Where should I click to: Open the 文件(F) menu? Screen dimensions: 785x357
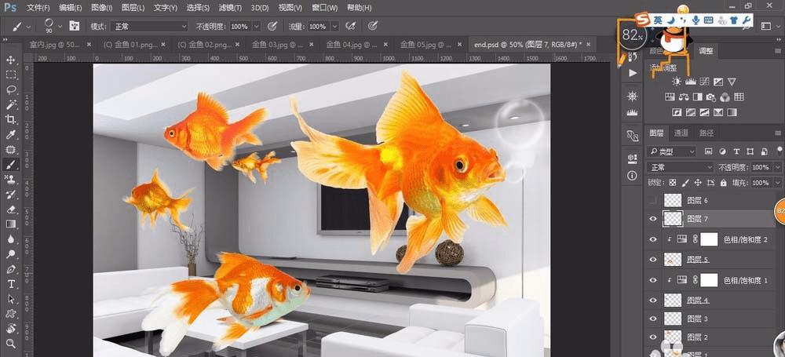click(x=38, y=8)
